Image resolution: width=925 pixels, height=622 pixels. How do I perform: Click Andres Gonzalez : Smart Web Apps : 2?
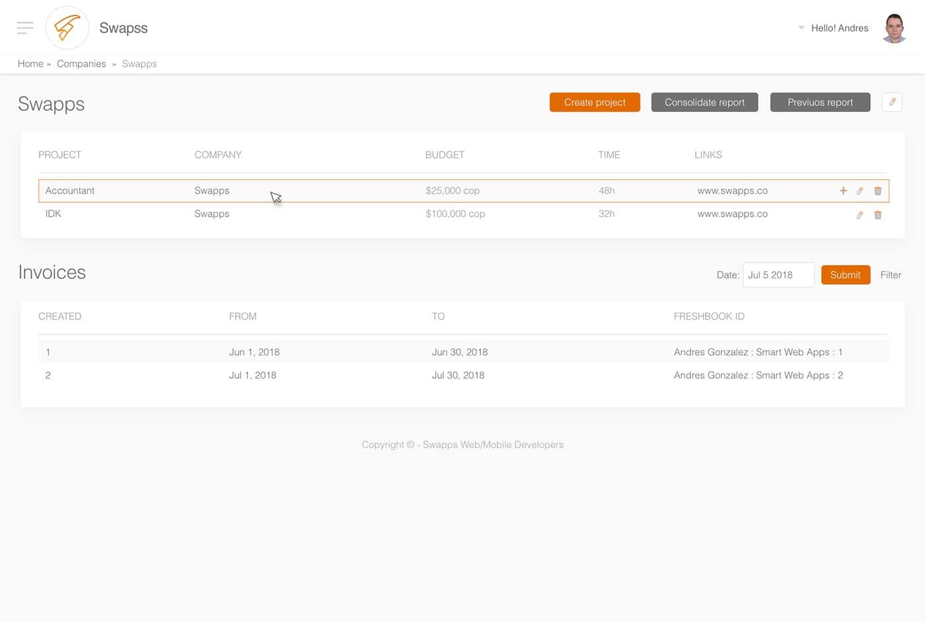[x=758, y=375]
